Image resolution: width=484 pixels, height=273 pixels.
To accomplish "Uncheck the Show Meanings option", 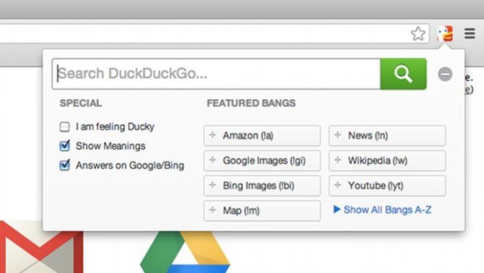I will tap(65, 146).
